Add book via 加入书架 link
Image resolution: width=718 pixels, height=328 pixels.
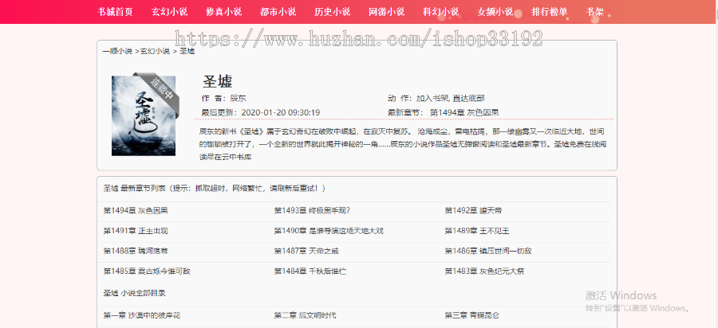coord(433,98)
